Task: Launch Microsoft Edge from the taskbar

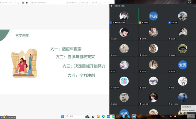Action: point(103,116)
